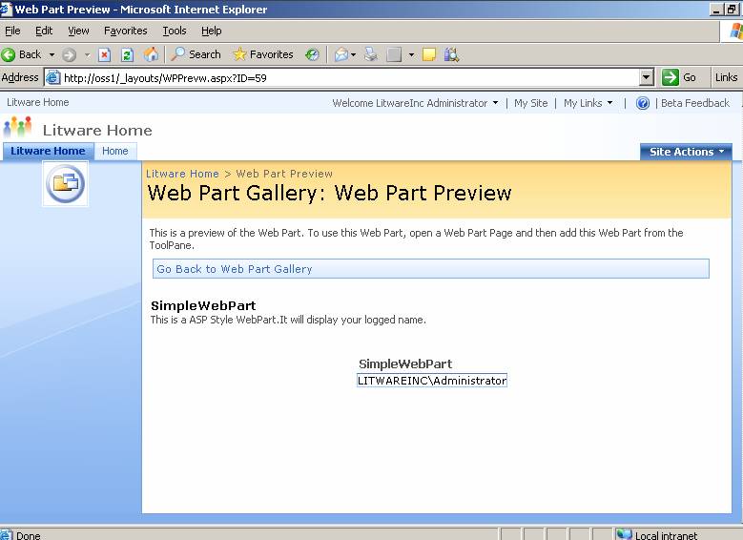743x540 pixels.
Task: Open the Tools menu
Action: (x=175, y=31)
